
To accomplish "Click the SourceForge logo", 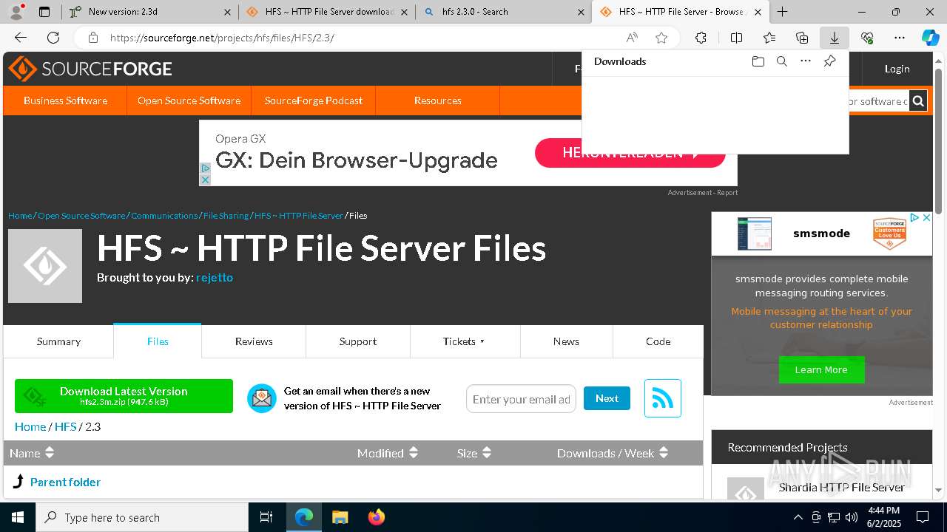I will point(90,69).
